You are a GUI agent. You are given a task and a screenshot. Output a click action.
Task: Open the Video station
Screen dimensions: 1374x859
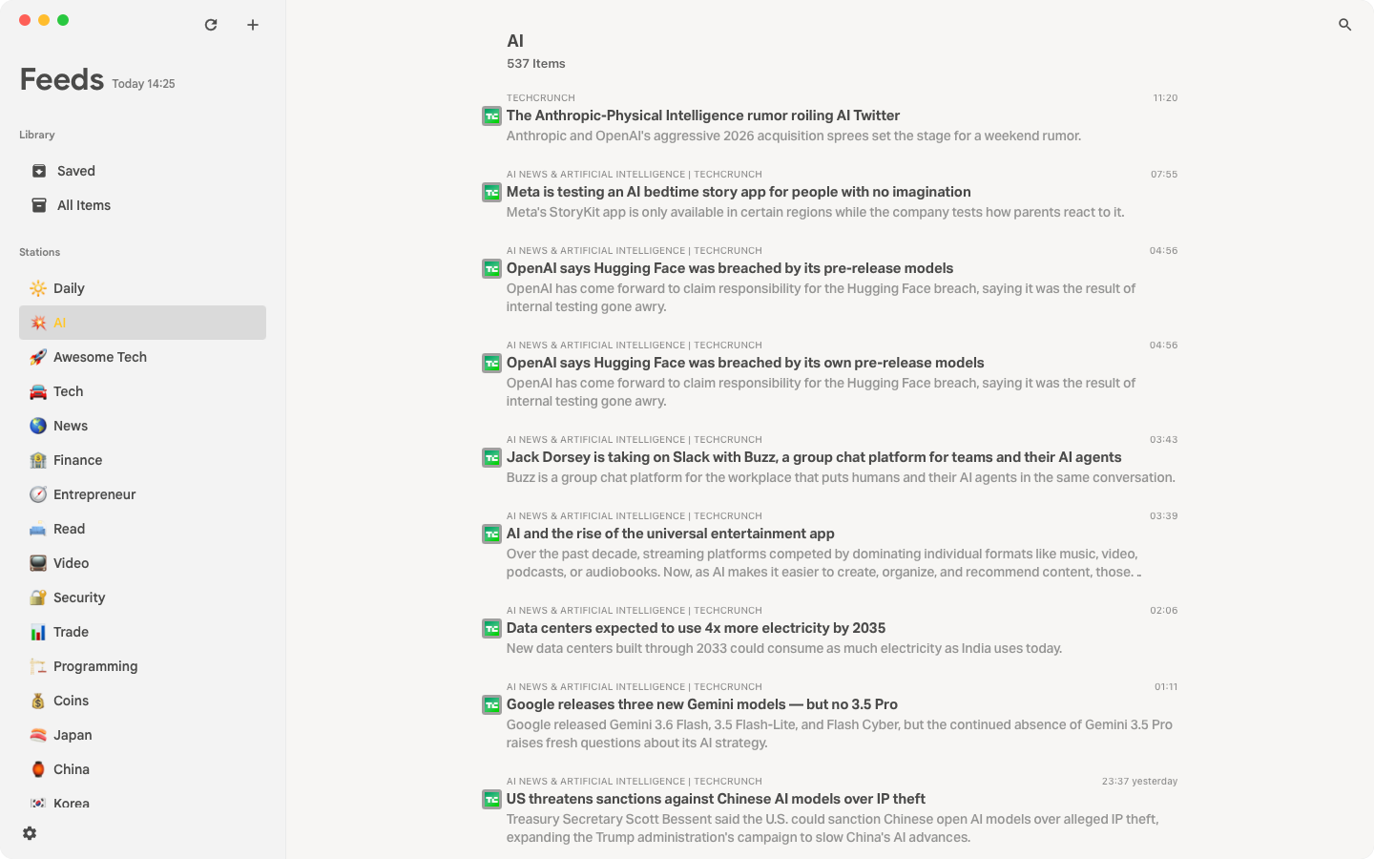tap(142, 563)
